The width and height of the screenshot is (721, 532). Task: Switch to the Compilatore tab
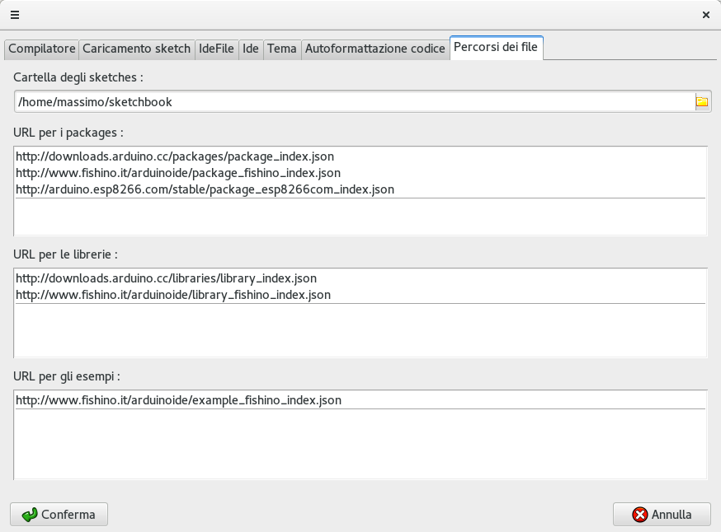[x=42, y=49]
